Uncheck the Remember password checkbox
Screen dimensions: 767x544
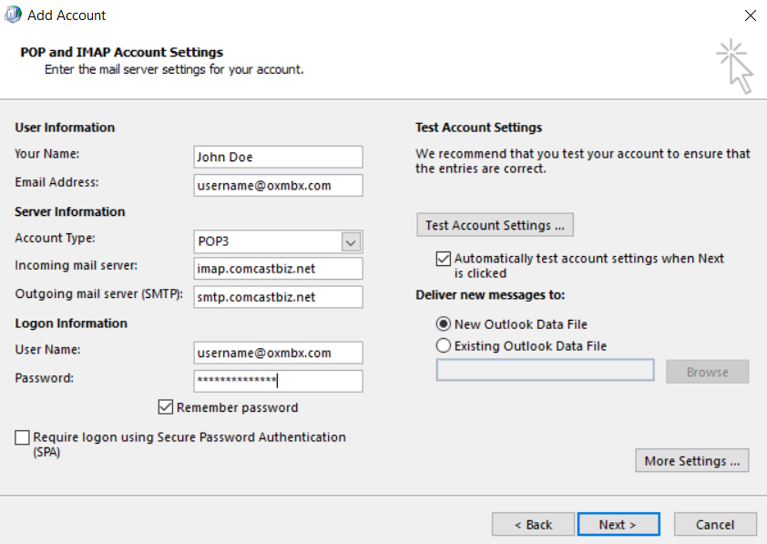pos(167,407)
